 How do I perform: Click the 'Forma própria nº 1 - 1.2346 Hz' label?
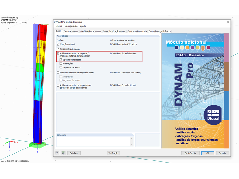point(14,23)
